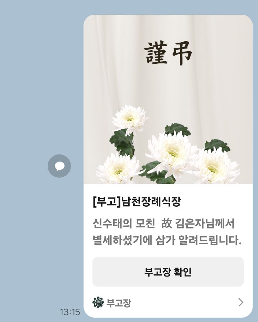This screenshot has width=258, height=322.
Task: Click the 謹 character in the heading
Action: 156,53
